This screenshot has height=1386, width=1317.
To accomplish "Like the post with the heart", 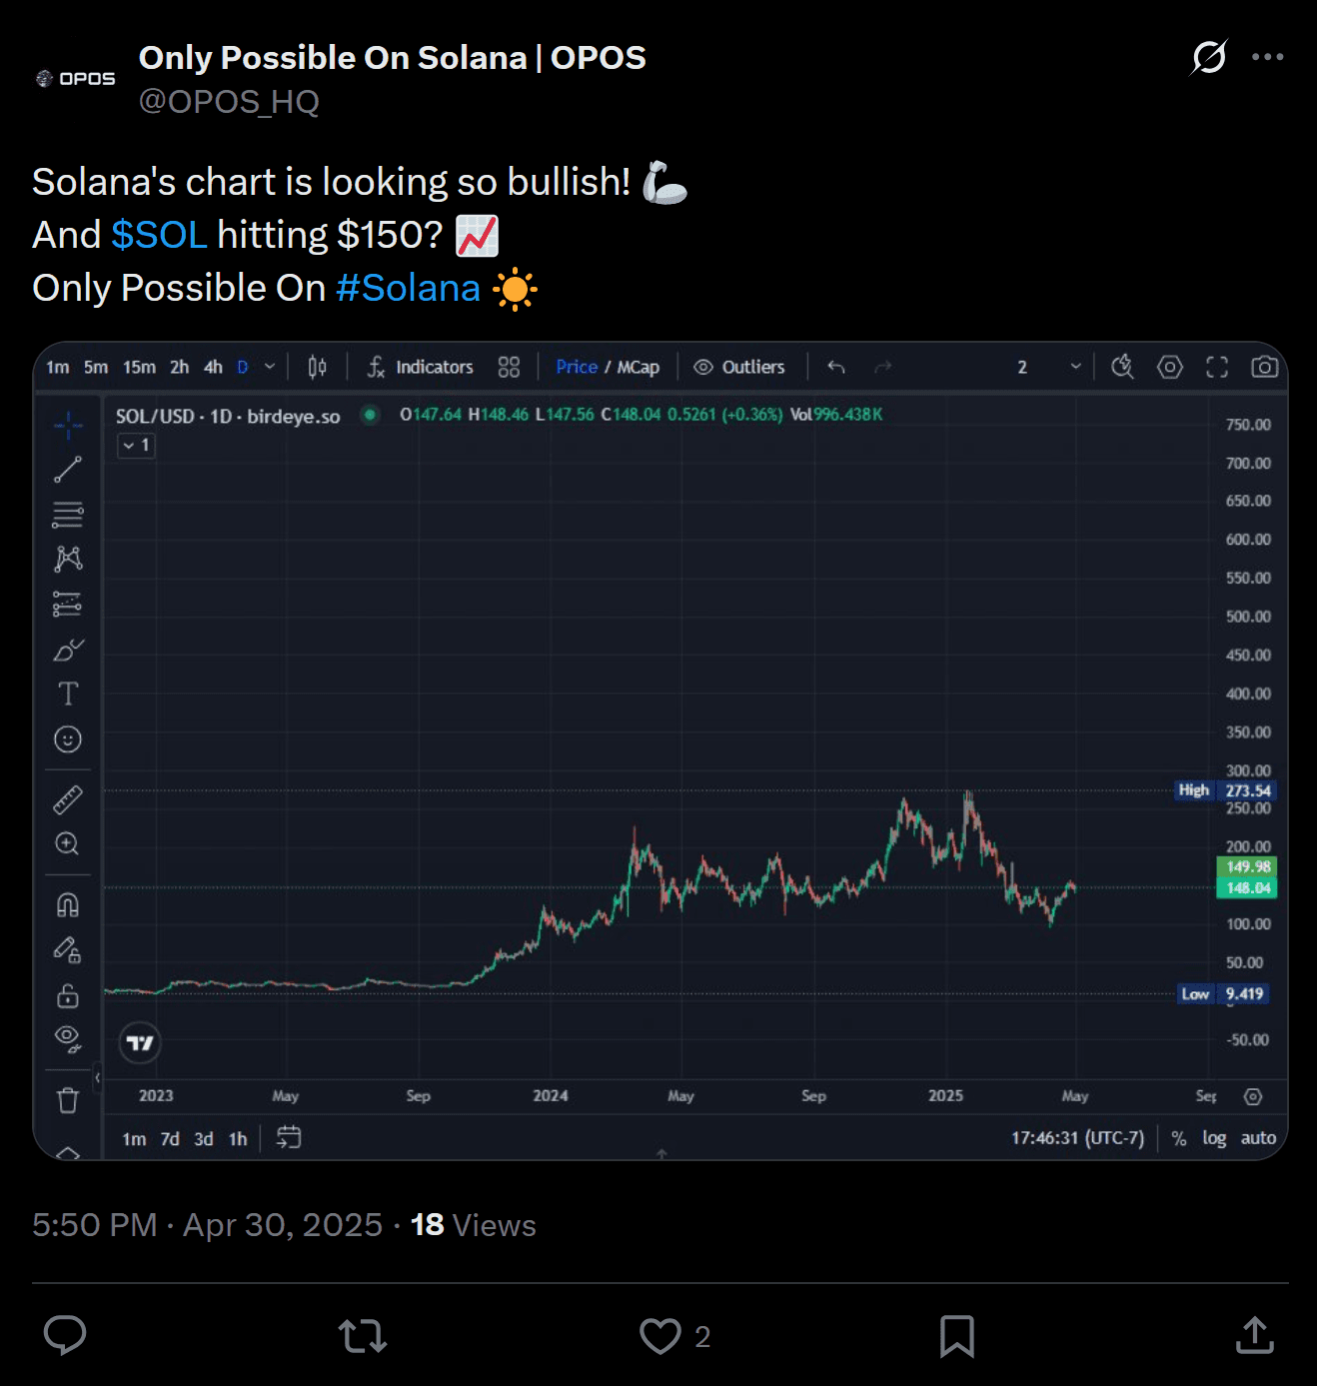I will [x=660, y=1336].
